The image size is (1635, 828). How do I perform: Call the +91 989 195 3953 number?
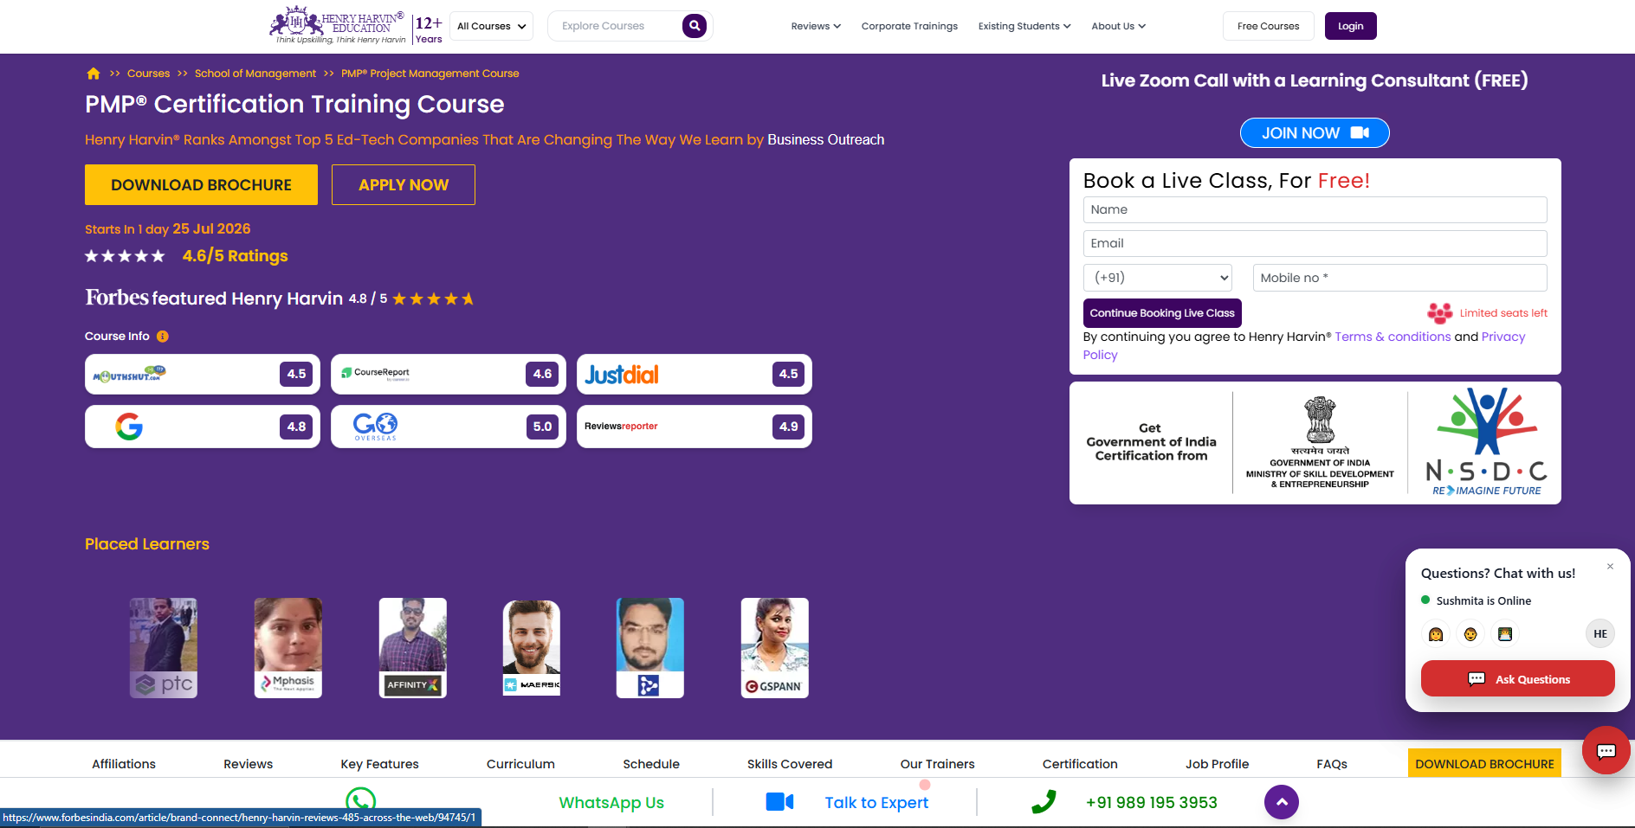pyautogui.click(x=1152, y=803)
